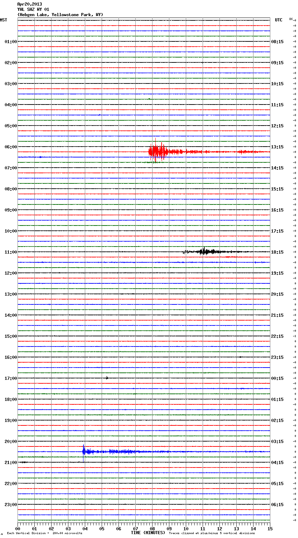
Task: Select the 09:00 MST time label
Action: (11, 210)
